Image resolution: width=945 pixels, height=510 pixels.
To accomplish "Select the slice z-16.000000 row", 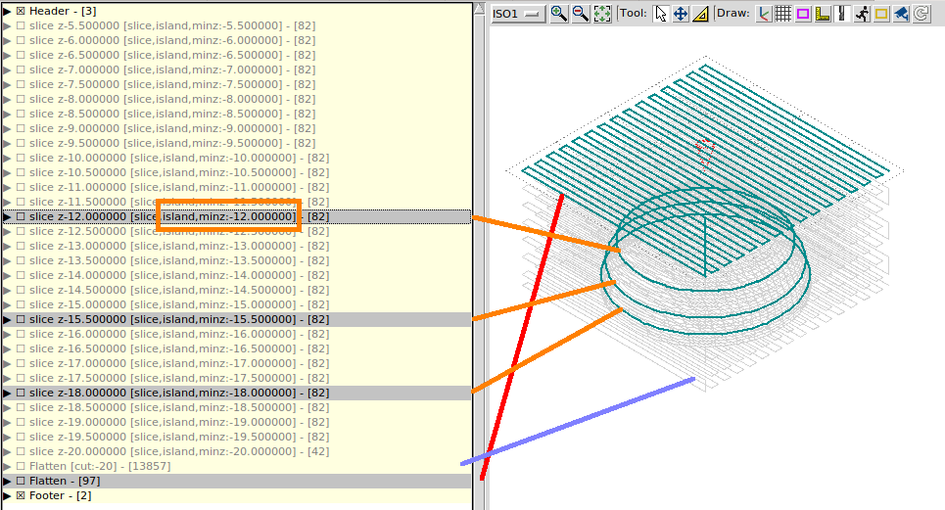I will coord(236,334).
